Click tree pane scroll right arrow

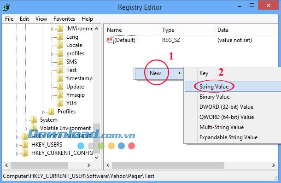coord(89,165)
